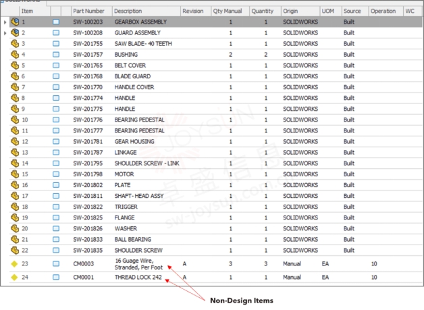Click the Qty Manual value 2 for BUSHING
The image size is (424, 310).
point(230,55)
